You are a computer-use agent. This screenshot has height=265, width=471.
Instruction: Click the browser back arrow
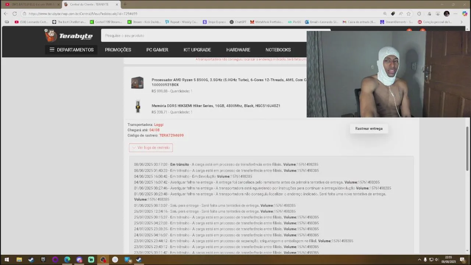(6, 14)
